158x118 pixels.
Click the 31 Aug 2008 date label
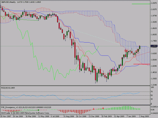point(69,116)
